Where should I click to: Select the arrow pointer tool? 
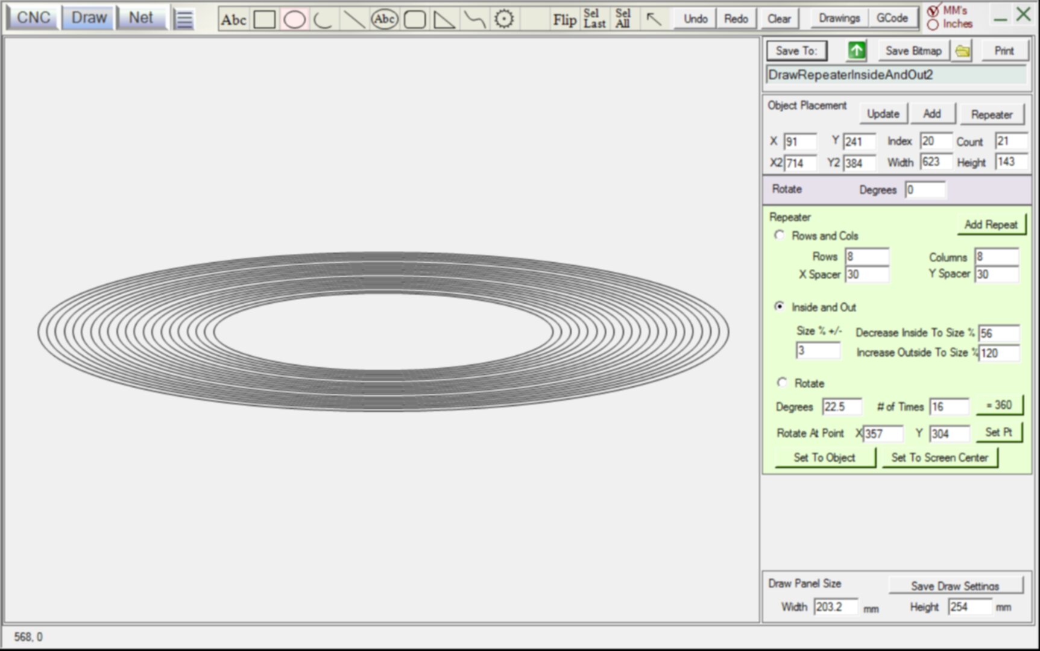tap(654, 19)
